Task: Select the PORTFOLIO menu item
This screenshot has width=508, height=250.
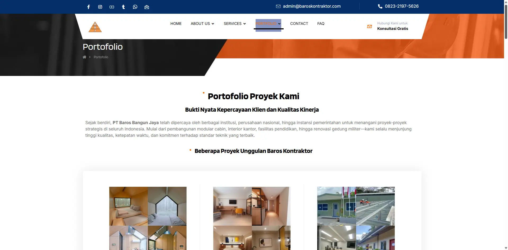Action: [266, 24]
